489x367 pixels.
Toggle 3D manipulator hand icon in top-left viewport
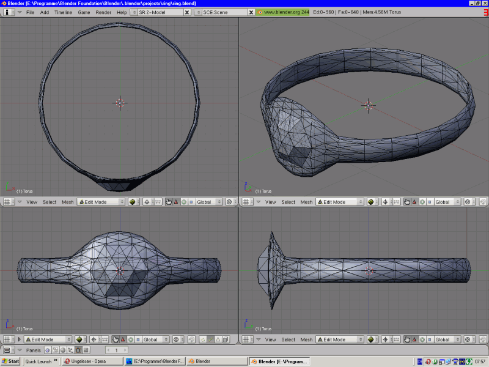[x=169, y=202]
